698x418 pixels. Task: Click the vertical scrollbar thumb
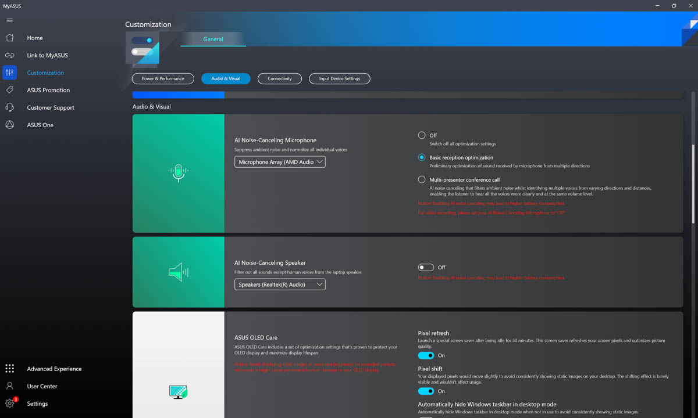pyautogui.click(x=693, y=183)
